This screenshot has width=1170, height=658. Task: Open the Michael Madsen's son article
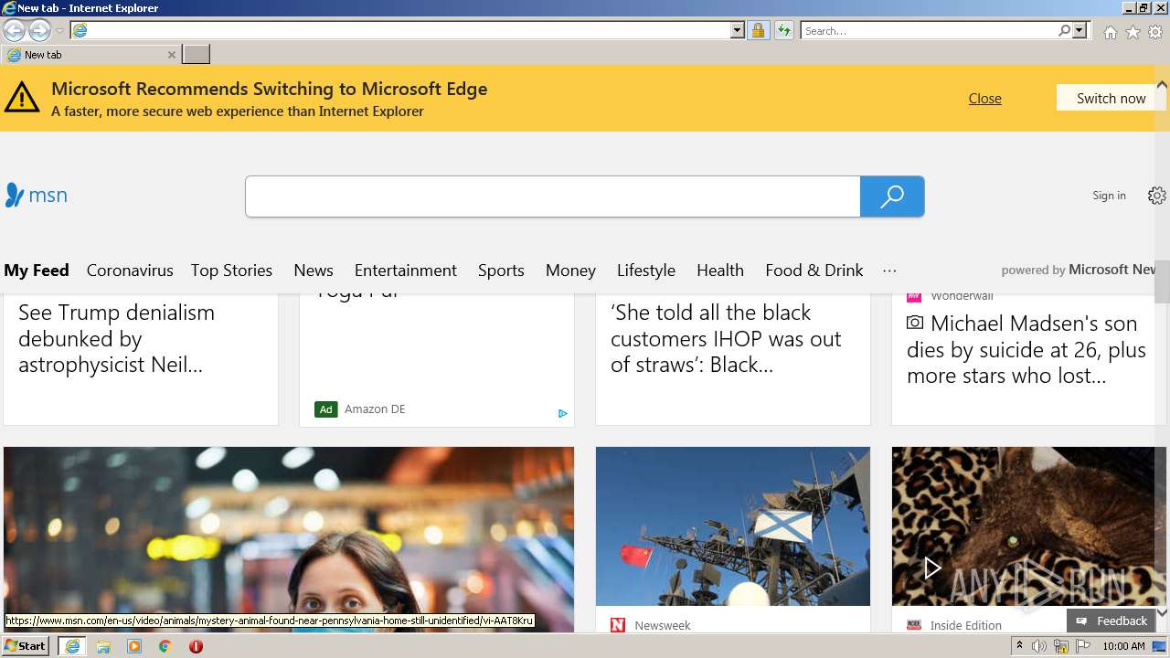(x=1026, y=349)
